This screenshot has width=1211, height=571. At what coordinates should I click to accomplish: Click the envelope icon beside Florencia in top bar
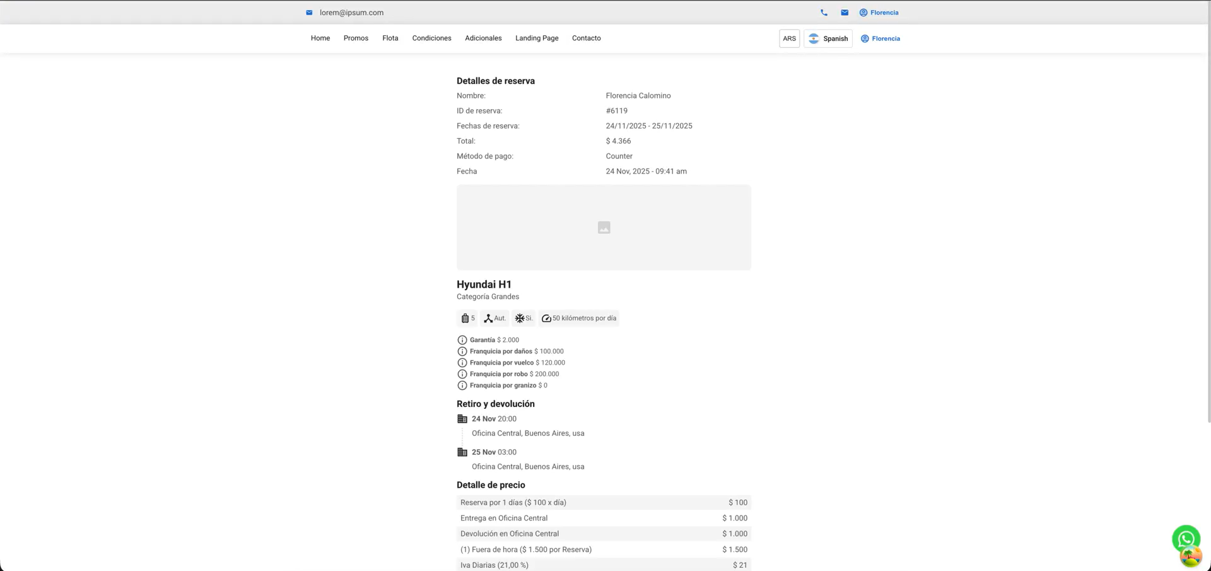click(x=845, y=13)
